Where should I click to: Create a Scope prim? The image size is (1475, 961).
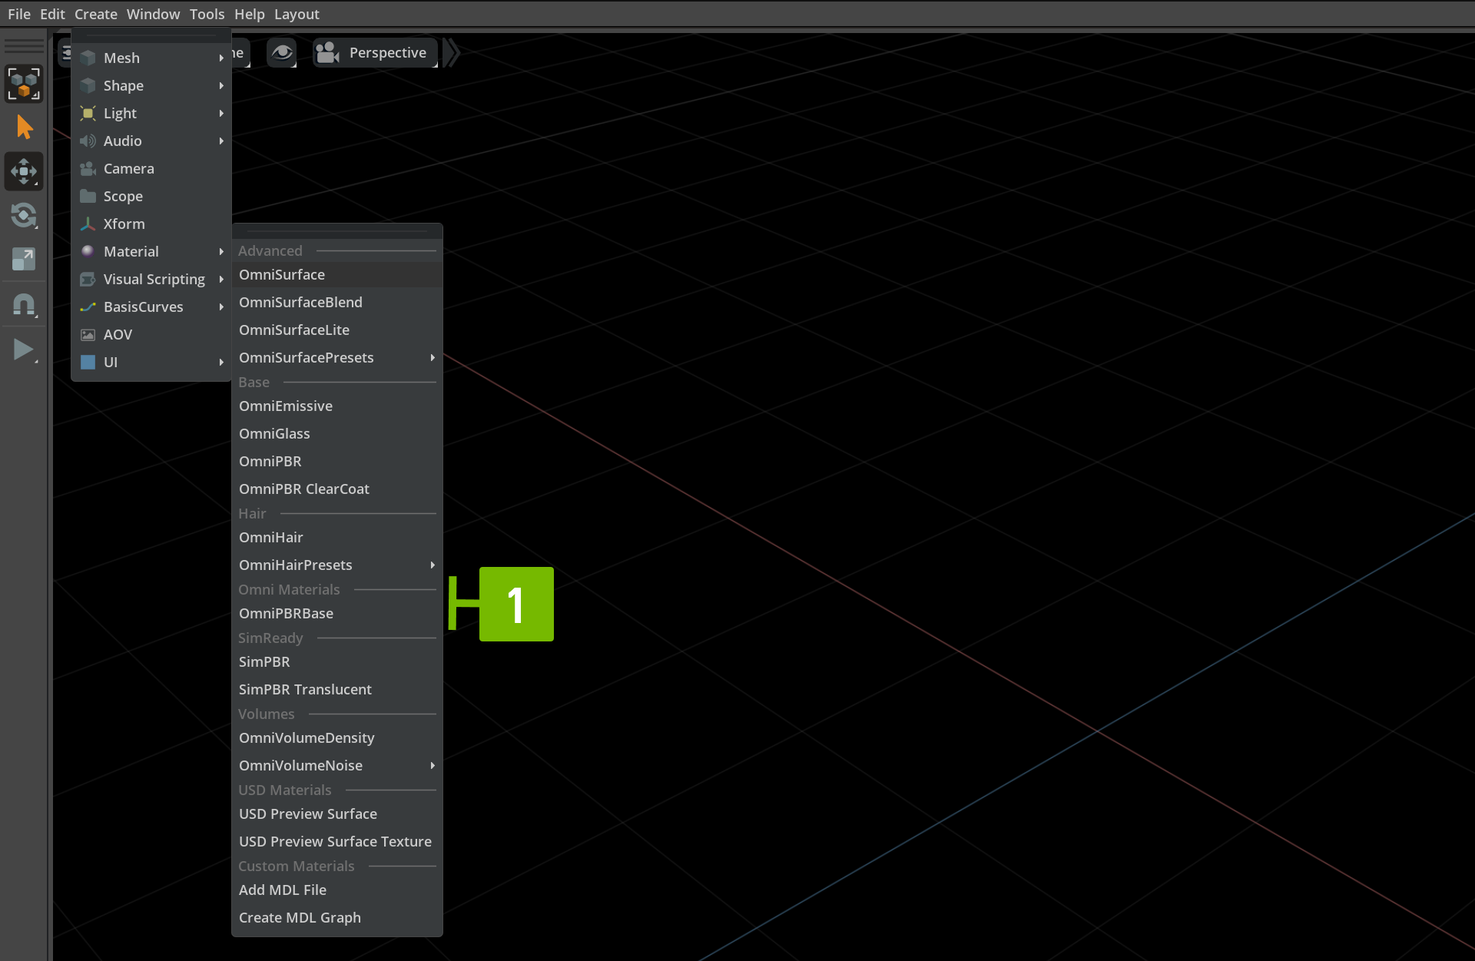(151, 196)
